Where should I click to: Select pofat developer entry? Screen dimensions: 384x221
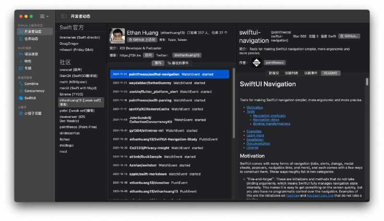[x=77, y=111]
